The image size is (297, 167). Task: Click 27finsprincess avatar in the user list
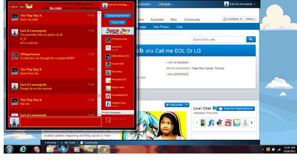108,40
